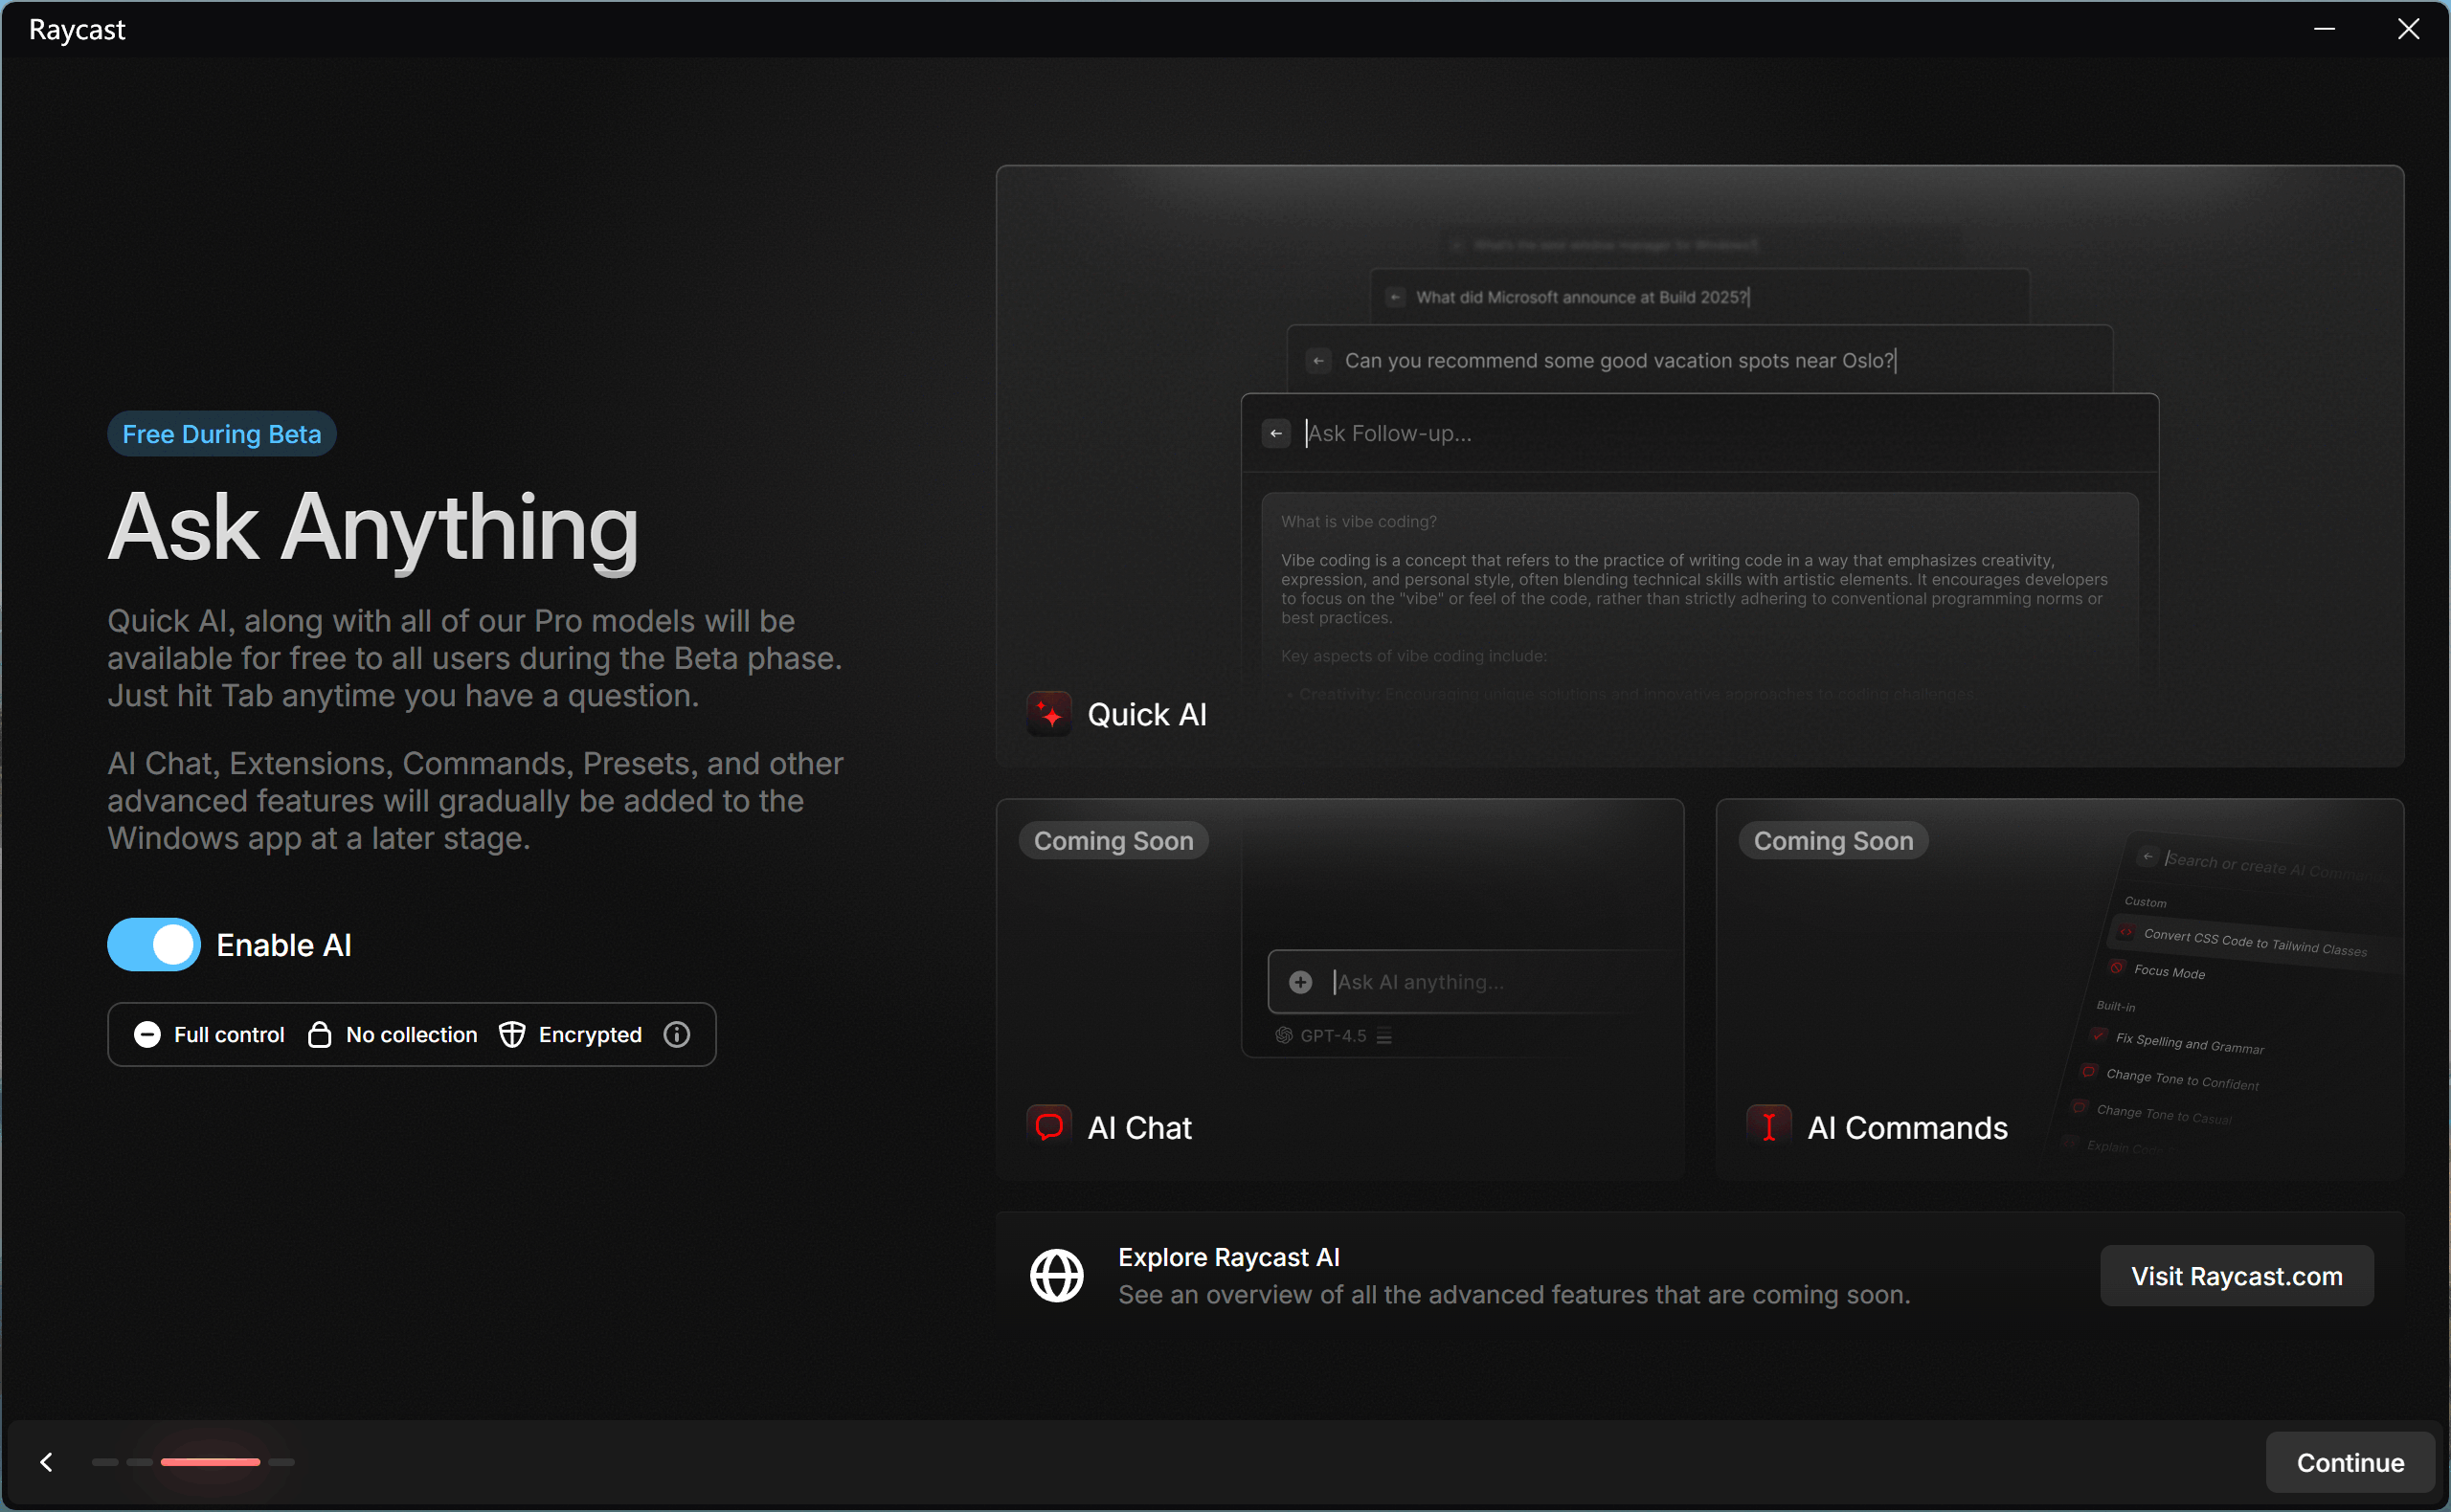Click the Free During Beta badge
This screenshot has height=1512, width=2451.
tap(221, 433)
